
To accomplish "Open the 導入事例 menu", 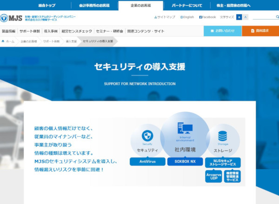I will pyautogui.click(x=51, y=31).
